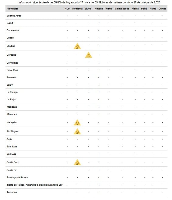Click the ACP column header
The width and height of the screenshot is (172, 200).
(x=67, y=9)
